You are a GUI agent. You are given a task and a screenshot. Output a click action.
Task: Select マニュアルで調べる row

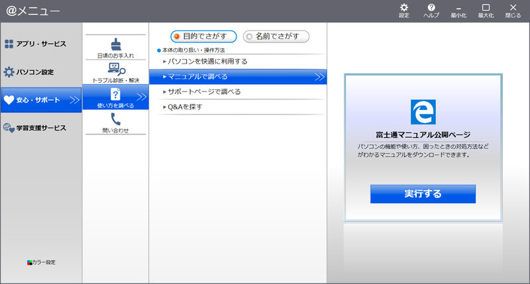(238, 77)
